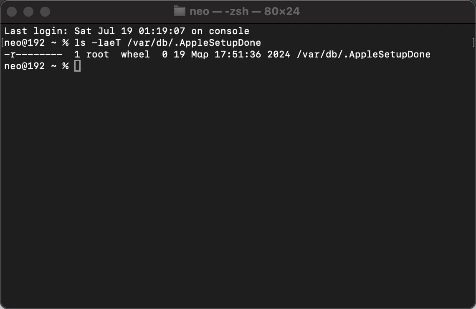Click the output path /var/db/.AppleSetupDone
Viewport: 476px width, 309px height.
[x=363, y=55]
